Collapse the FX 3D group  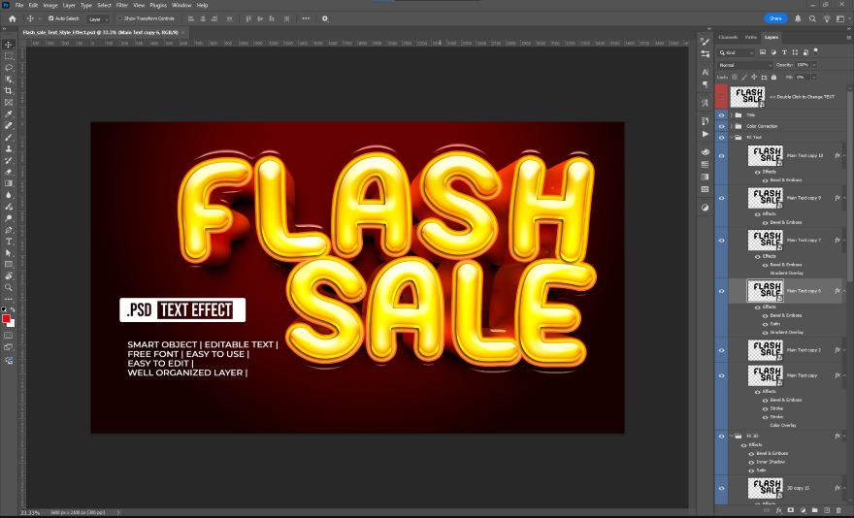[x=732, y=436]
